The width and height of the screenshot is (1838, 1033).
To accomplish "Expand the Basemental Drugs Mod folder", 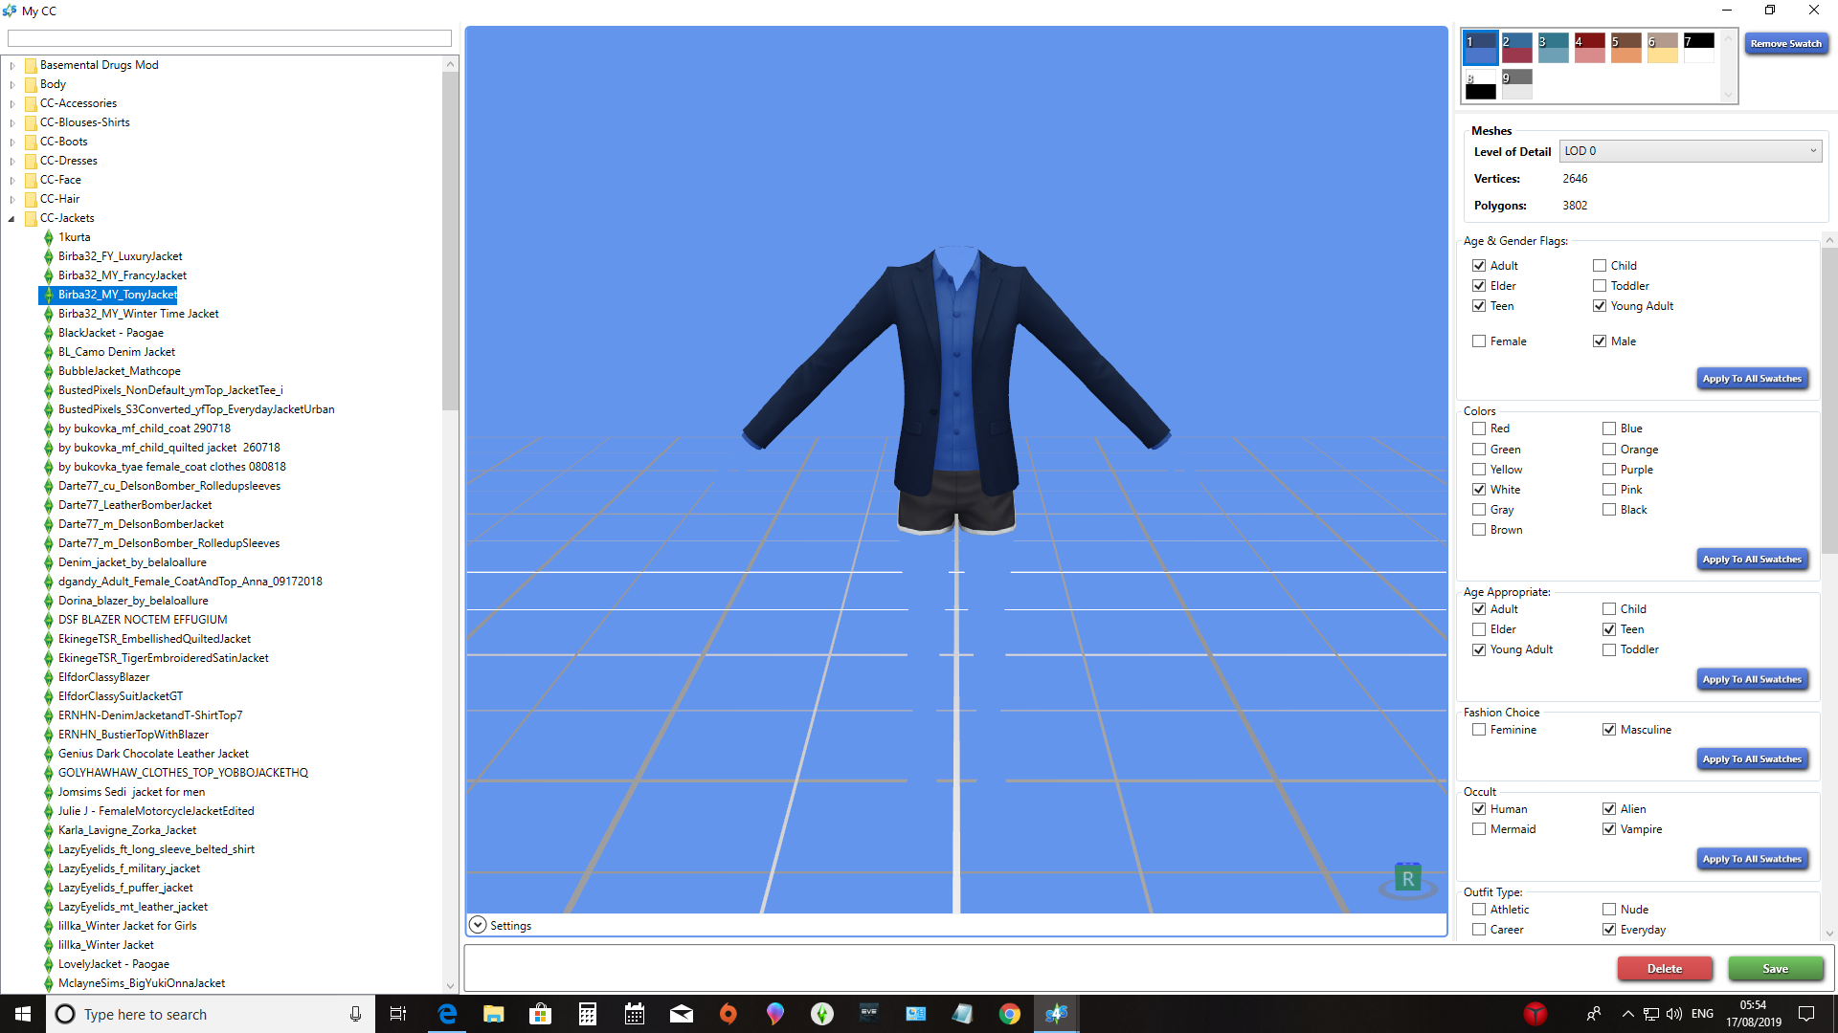I will tap(12, 65).
